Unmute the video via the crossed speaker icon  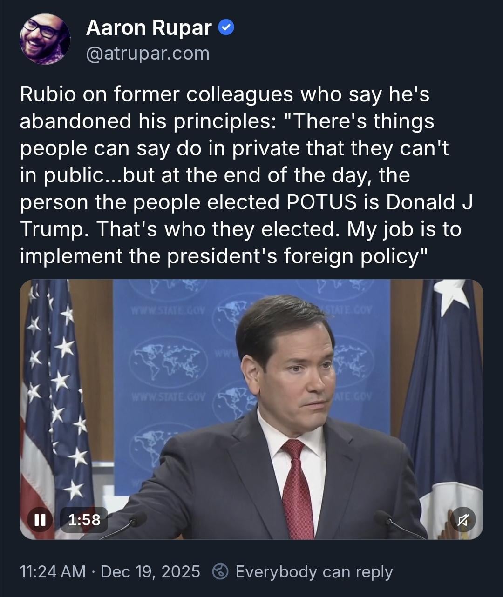click(x=462, y=520)
